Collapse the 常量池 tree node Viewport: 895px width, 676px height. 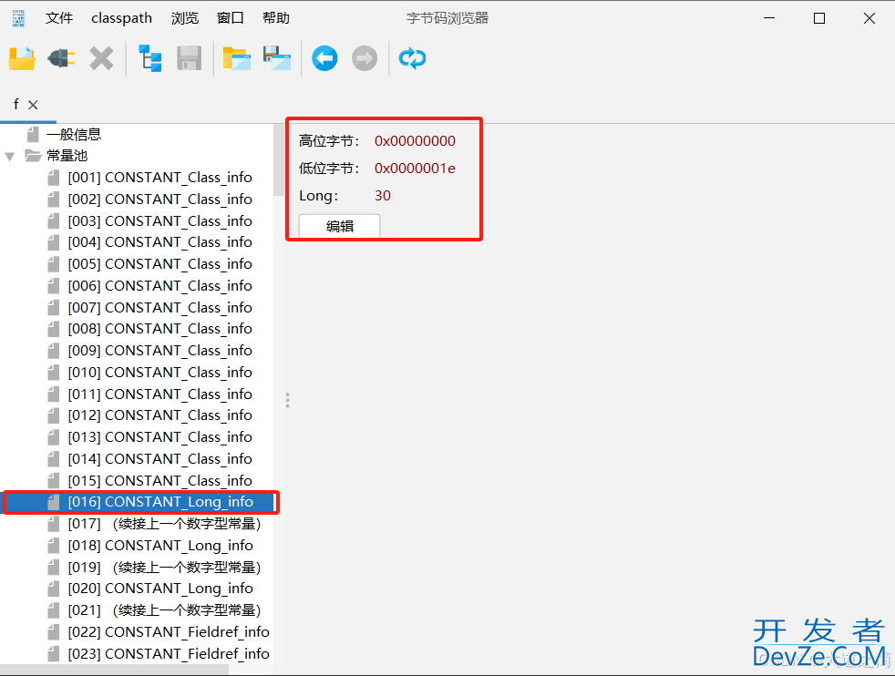coord(10,157)
